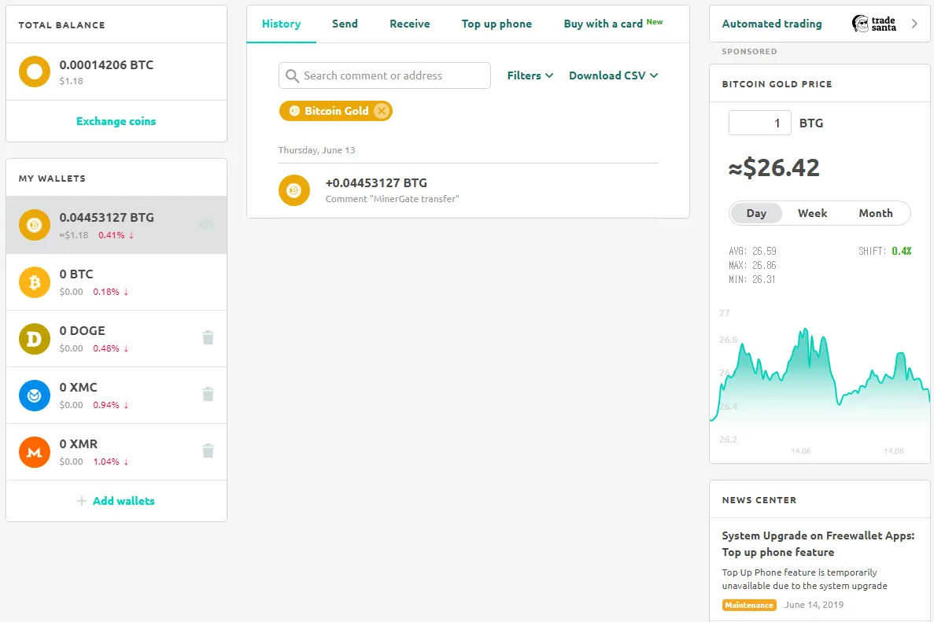934x622 pixels.
Task: Switch to the Send tab
Action: point(345,24)
